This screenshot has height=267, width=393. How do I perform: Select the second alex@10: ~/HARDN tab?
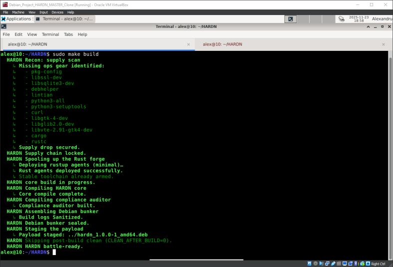(x=292, y=44)
